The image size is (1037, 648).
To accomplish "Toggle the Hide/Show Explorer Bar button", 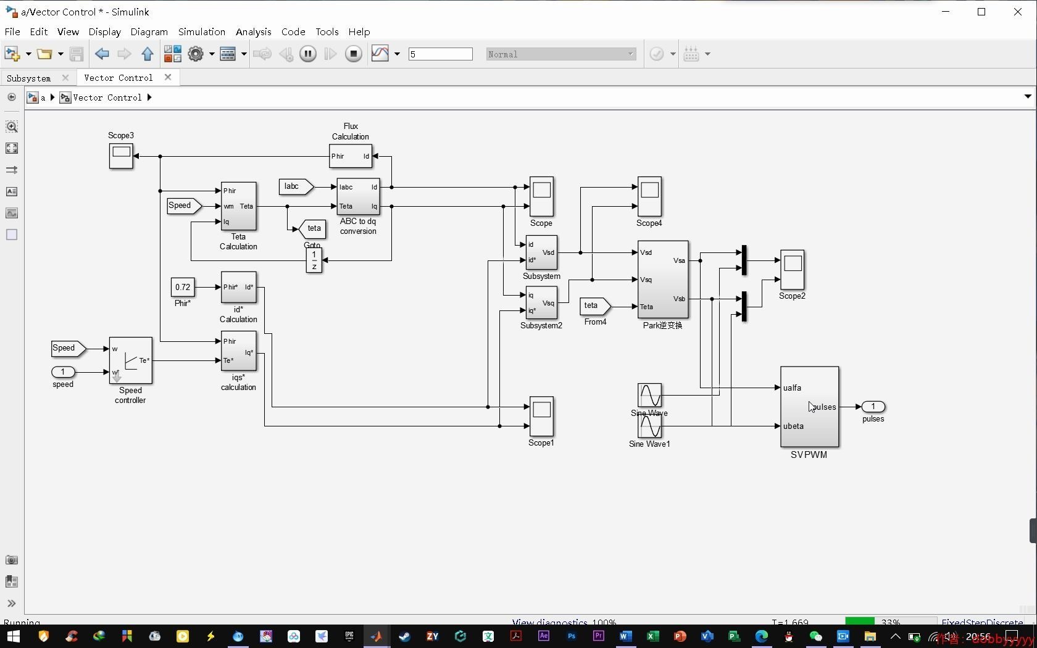I will 12,97.
